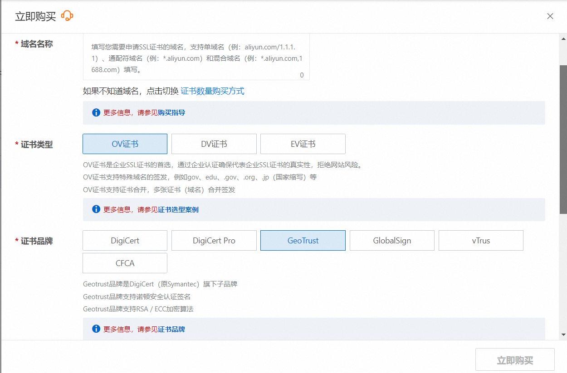Choose vTrus brand option

click(481, 241)
